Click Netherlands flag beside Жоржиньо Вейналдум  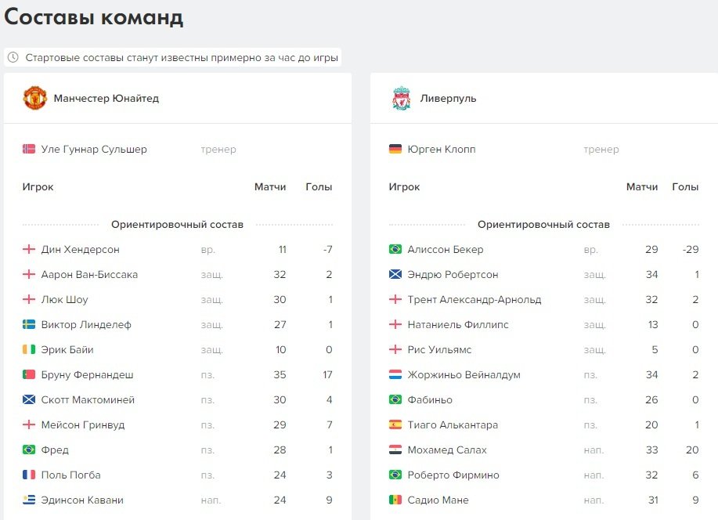(395, 374)
